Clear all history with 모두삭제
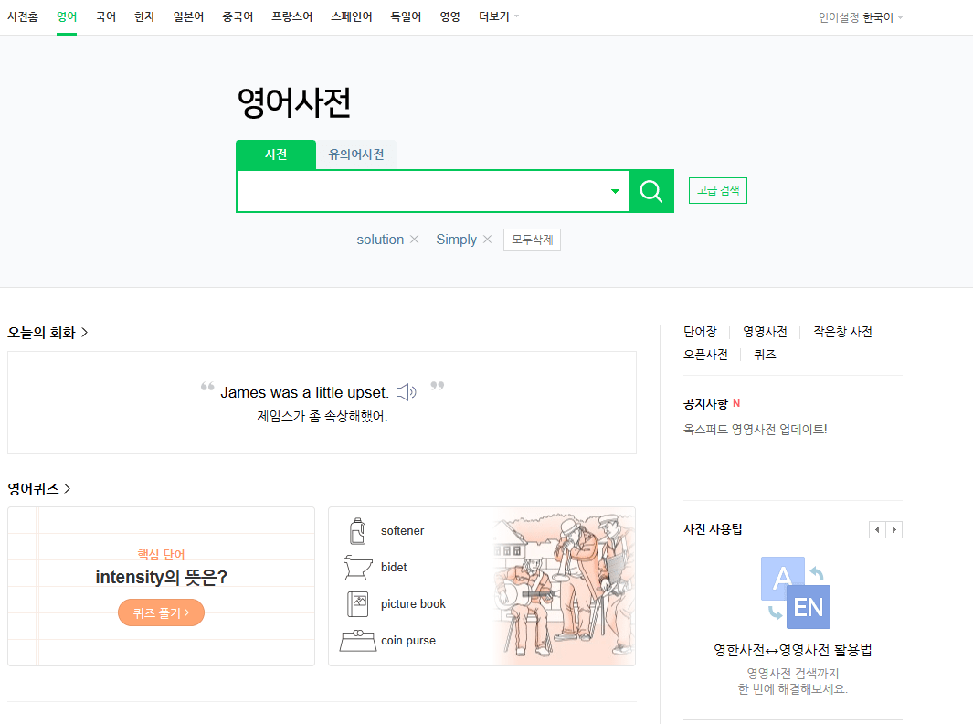973x724 pixels. (532, 239)
